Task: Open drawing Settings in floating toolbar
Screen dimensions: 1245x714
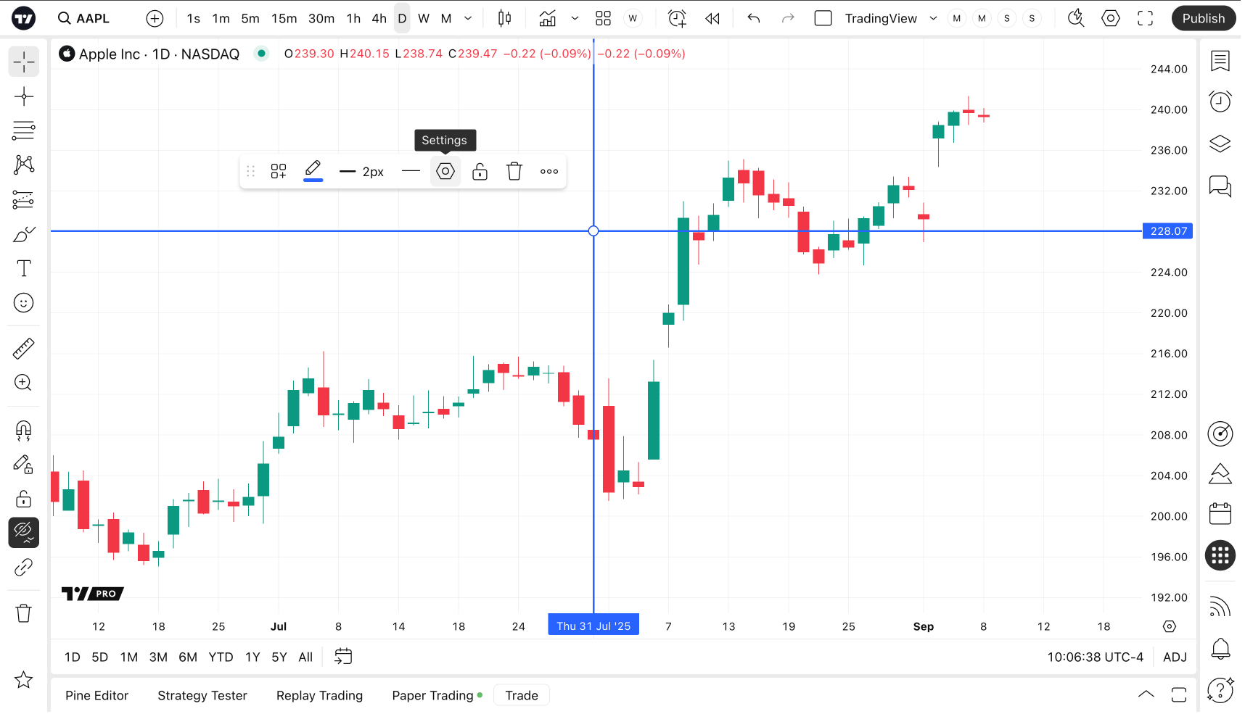Action: coord(445,172)
